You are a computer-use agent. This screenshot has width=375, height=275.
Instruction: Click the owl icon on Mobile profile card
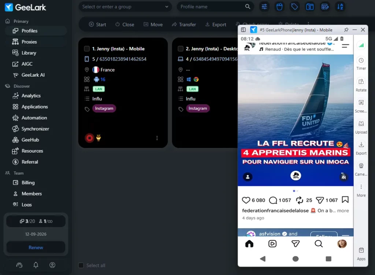pyautogui.click(x=99, y=138)
